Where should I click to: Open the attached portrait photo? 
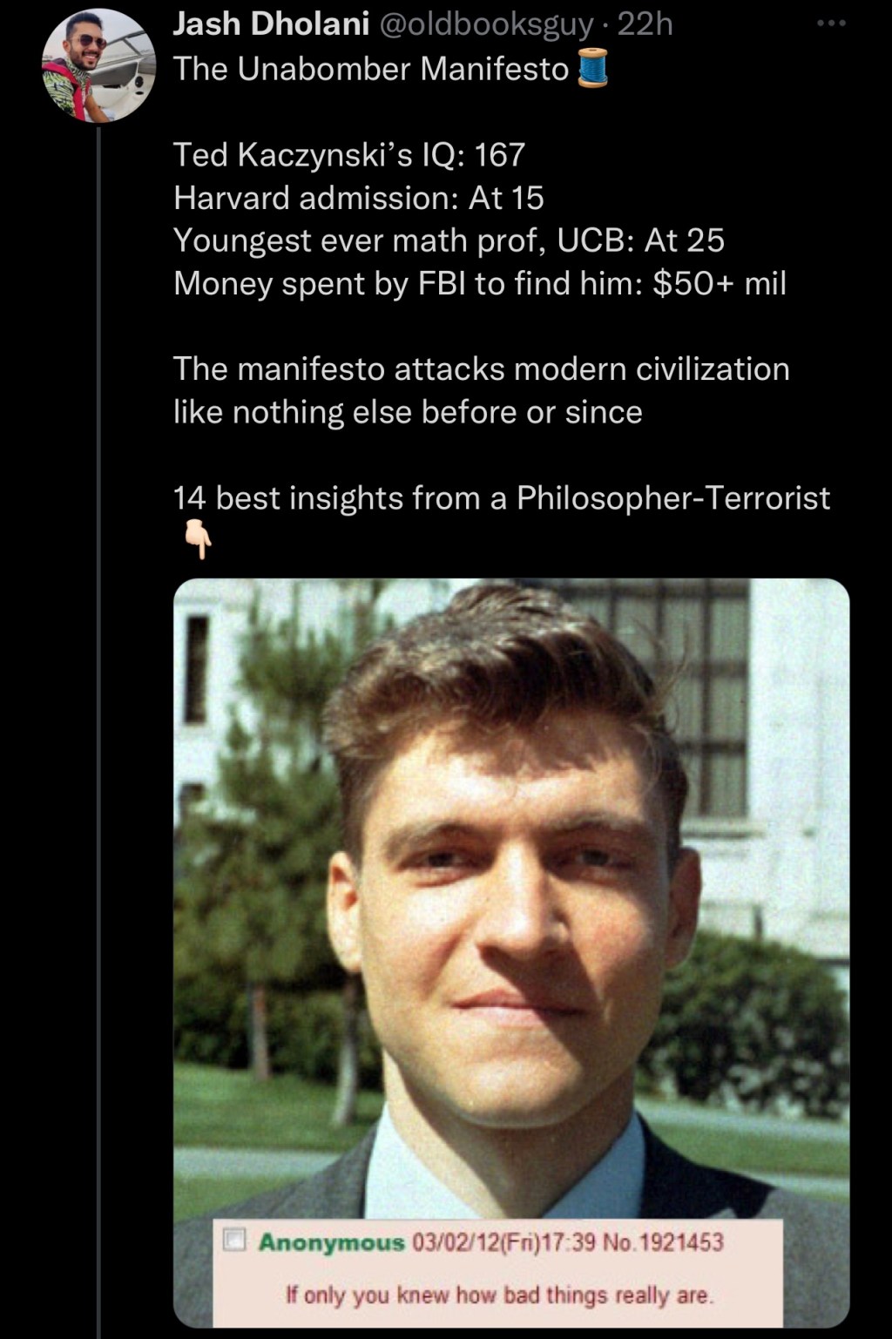(x=511, y=952)
